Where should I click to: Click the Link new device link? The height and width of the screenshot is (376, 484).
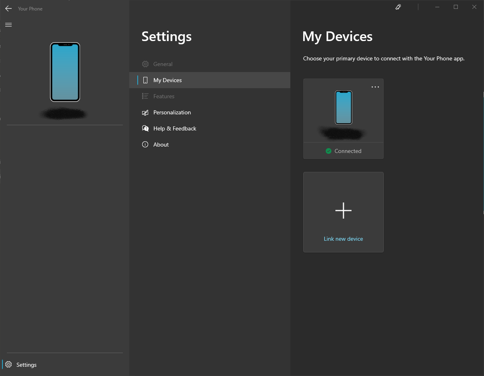pyautogui.click(x=343, y=239)
